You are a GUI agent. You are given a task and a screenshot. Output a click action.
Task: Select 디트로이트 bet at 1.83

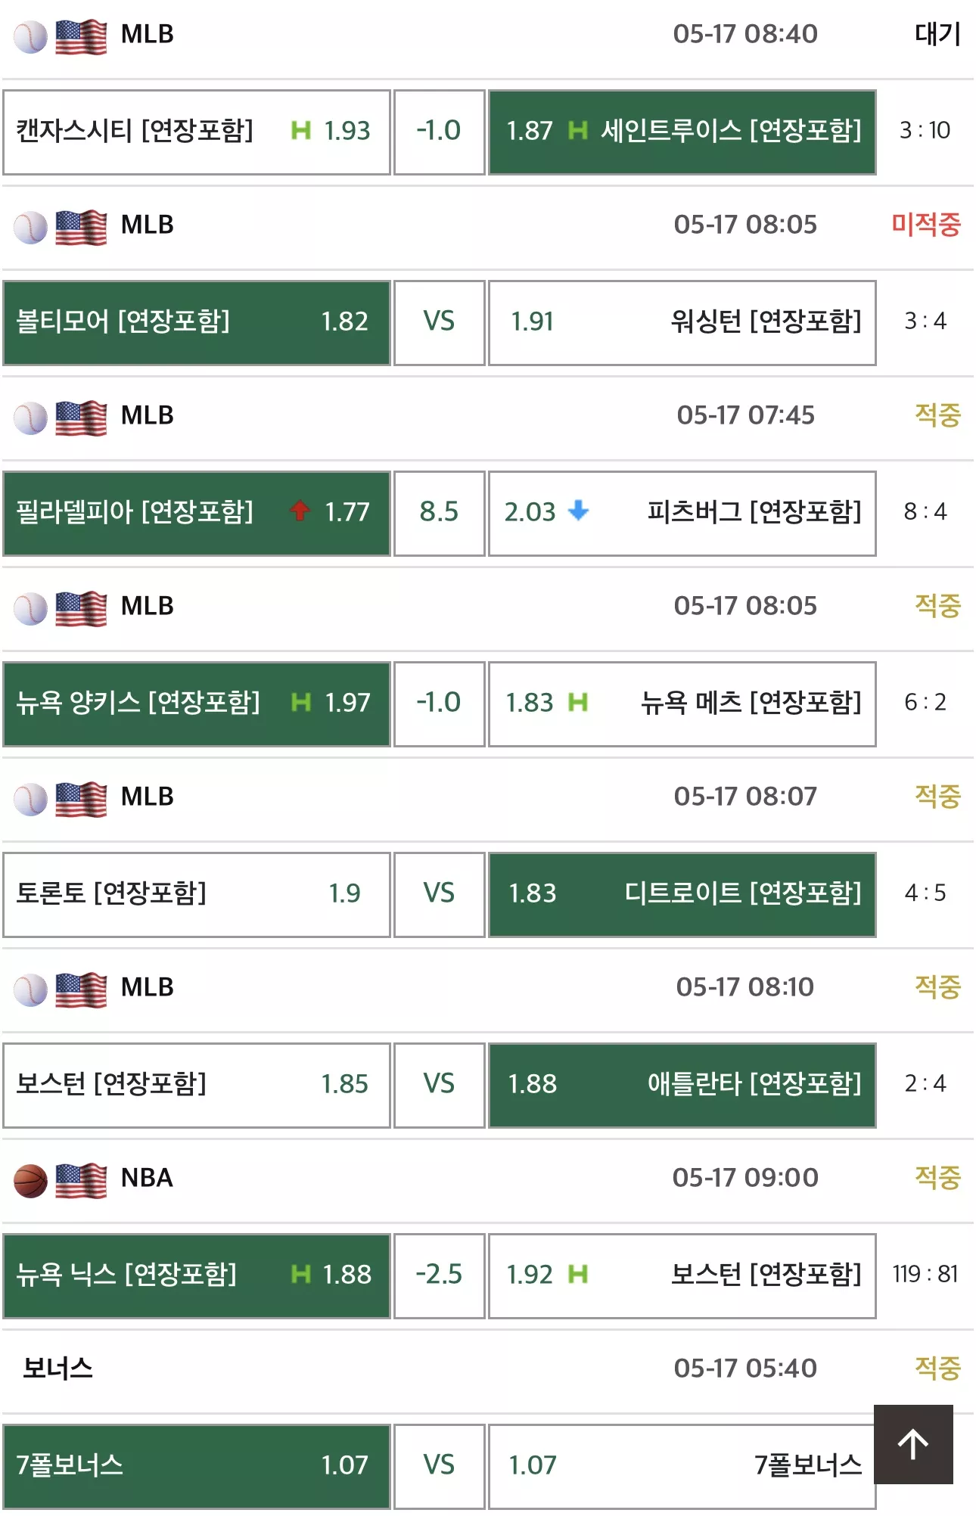coord(682,895)
